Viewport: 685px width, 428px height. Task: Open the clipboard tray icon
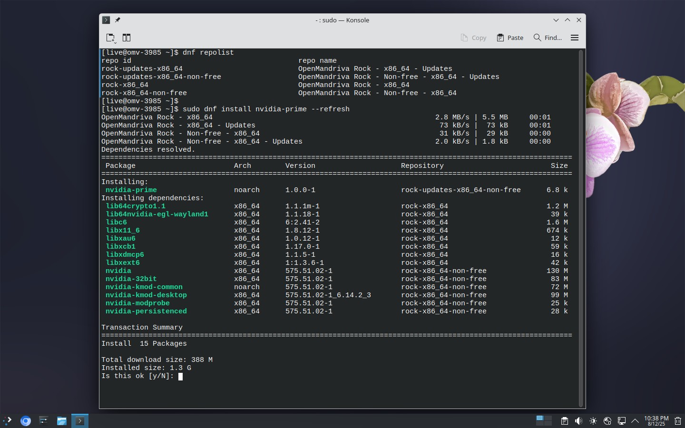564,421
